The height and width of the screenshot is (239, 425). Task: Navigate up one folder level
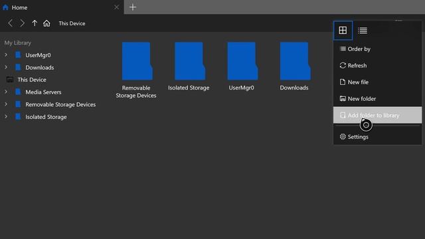tap(35, 23)
